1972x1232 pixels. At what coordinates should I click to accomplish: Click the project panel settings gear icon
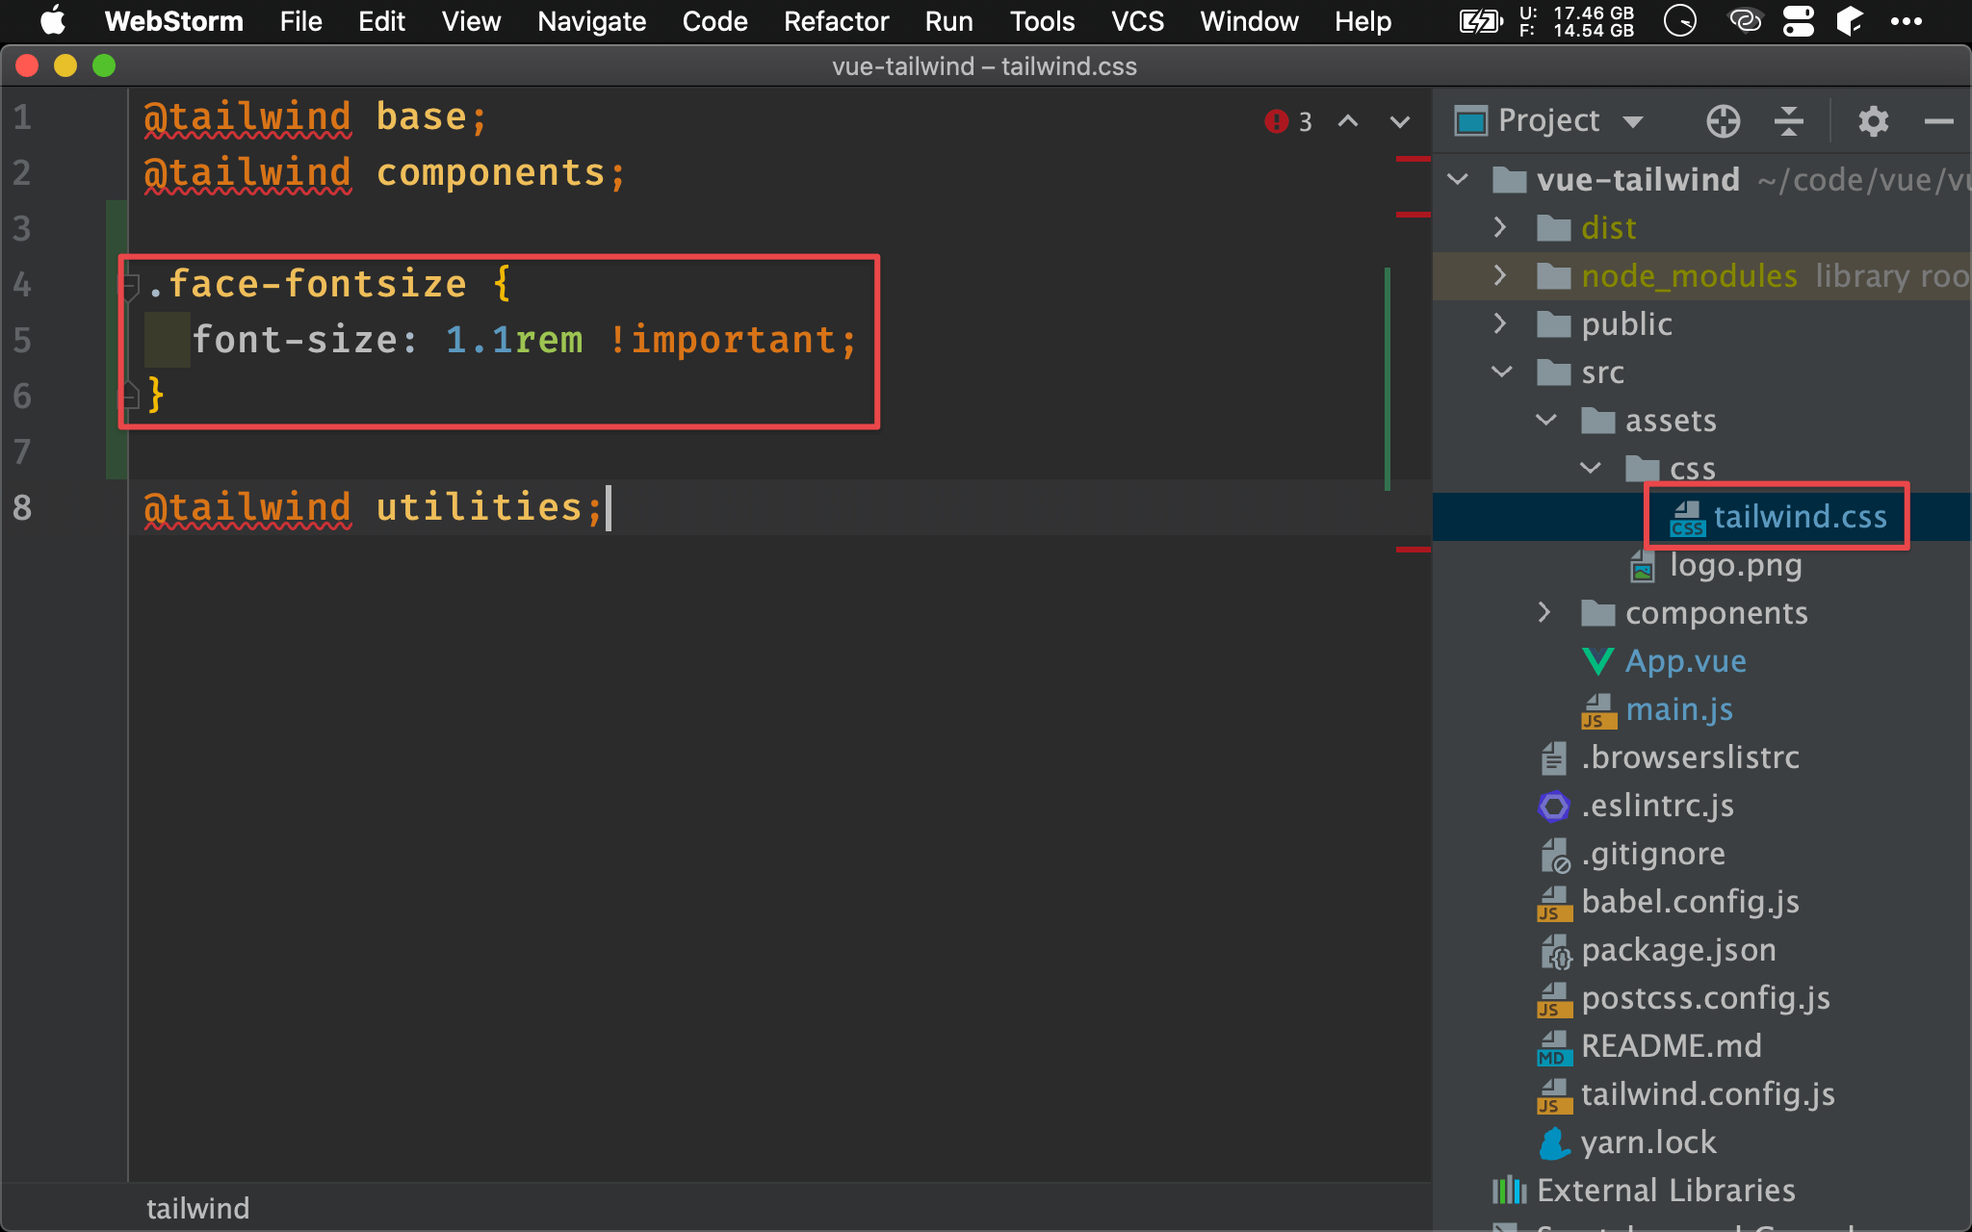click(1873, 122)
